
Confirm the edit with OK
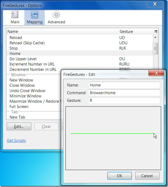tap(120, 176)
